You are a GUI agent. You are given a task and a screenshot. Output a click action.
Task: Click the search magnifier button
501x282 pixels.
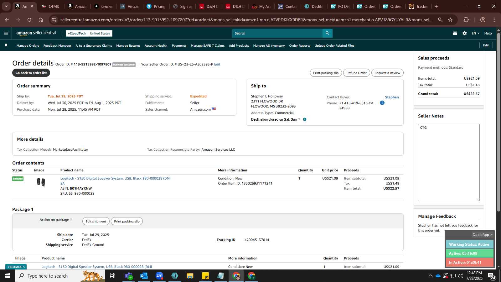coord(327,33)
